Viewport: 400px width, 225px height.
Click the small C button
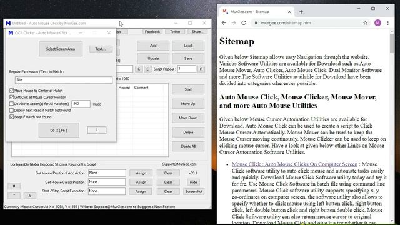point(139,69)
